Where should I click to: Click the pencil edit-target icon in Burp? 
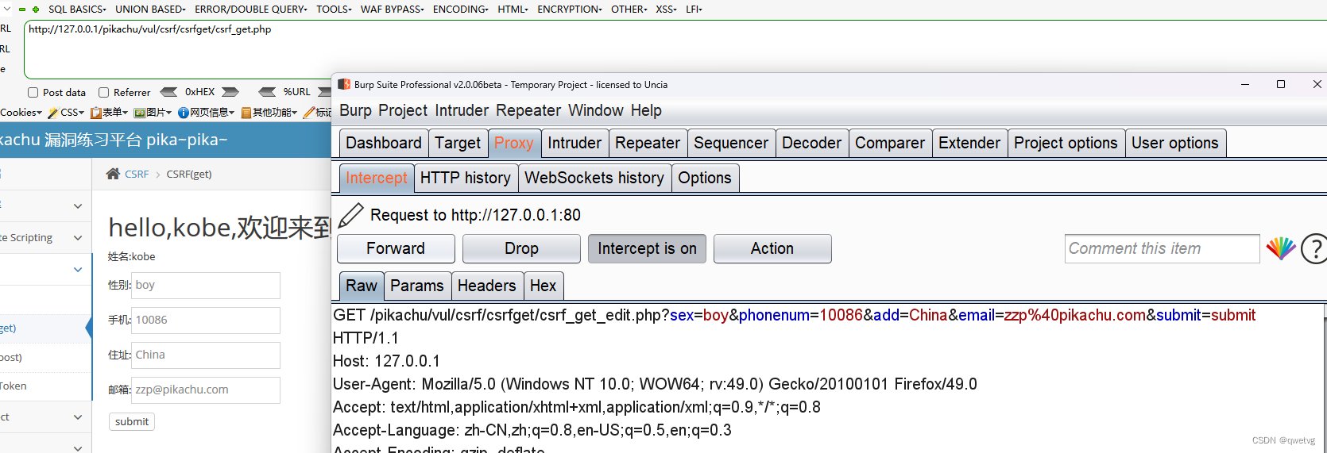click(x=350, y=215)
